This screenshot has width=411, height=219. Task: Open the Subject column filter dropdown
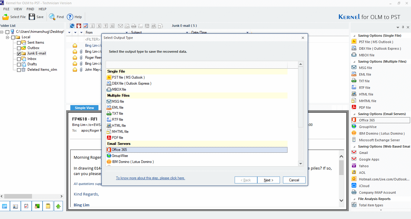(187, 33)
